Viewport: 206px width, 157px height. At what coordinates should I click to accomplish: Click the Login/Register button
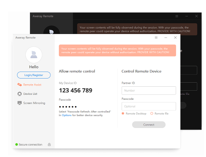coord(34,75)
